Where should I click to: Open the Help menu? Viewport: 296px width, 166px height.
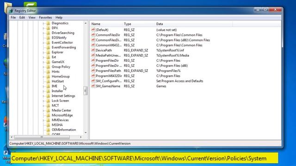coord(59,18)
